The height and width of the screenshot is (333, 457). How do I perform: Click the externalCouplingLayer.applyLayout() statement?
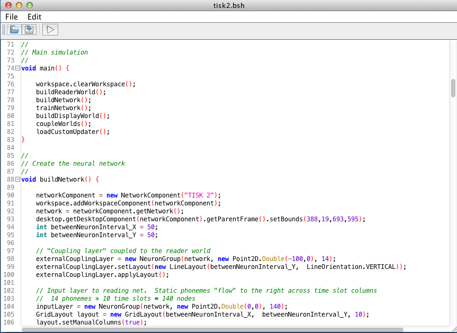pos(95,274)
